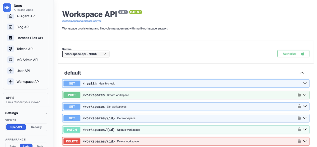Click the 2.0.0 version badge

coord(123,12)
